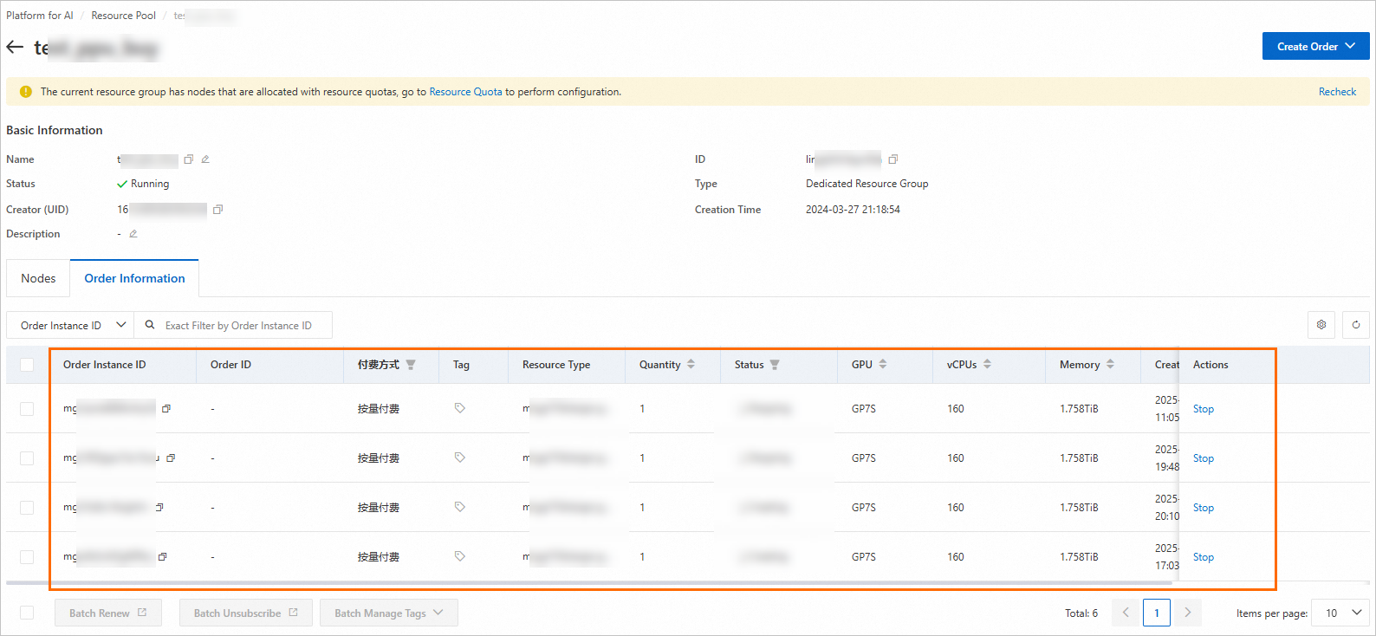The height and width of the screenshot is (636, 1376).
Task: Click the tag icon in 20:10 row
Action: coord(460,507)
